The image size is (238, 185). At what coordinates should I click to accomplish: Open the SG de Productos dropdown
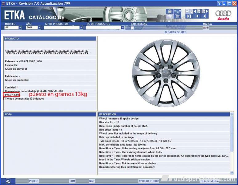[123, 27]
